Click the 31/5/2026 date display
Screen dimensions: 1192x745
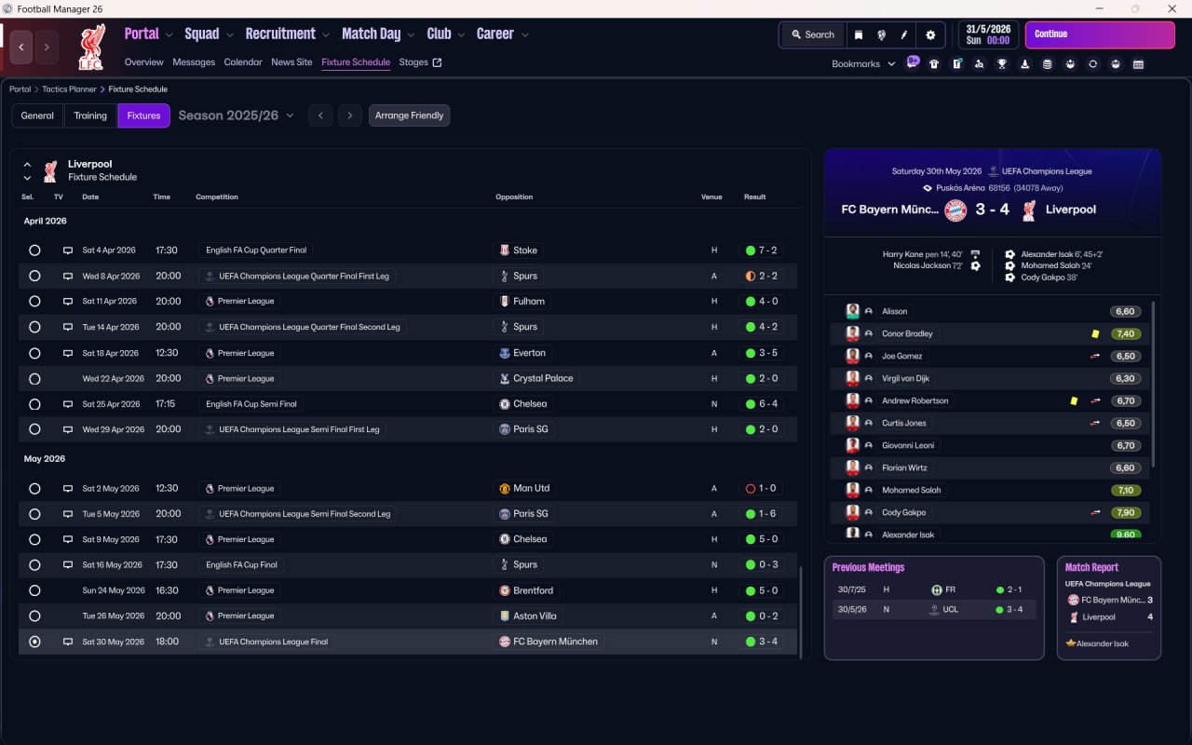coord(990,35)
